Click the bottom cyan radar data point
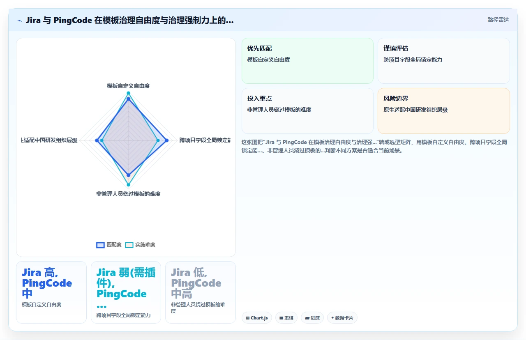526x340 pixels. (128, 185)
